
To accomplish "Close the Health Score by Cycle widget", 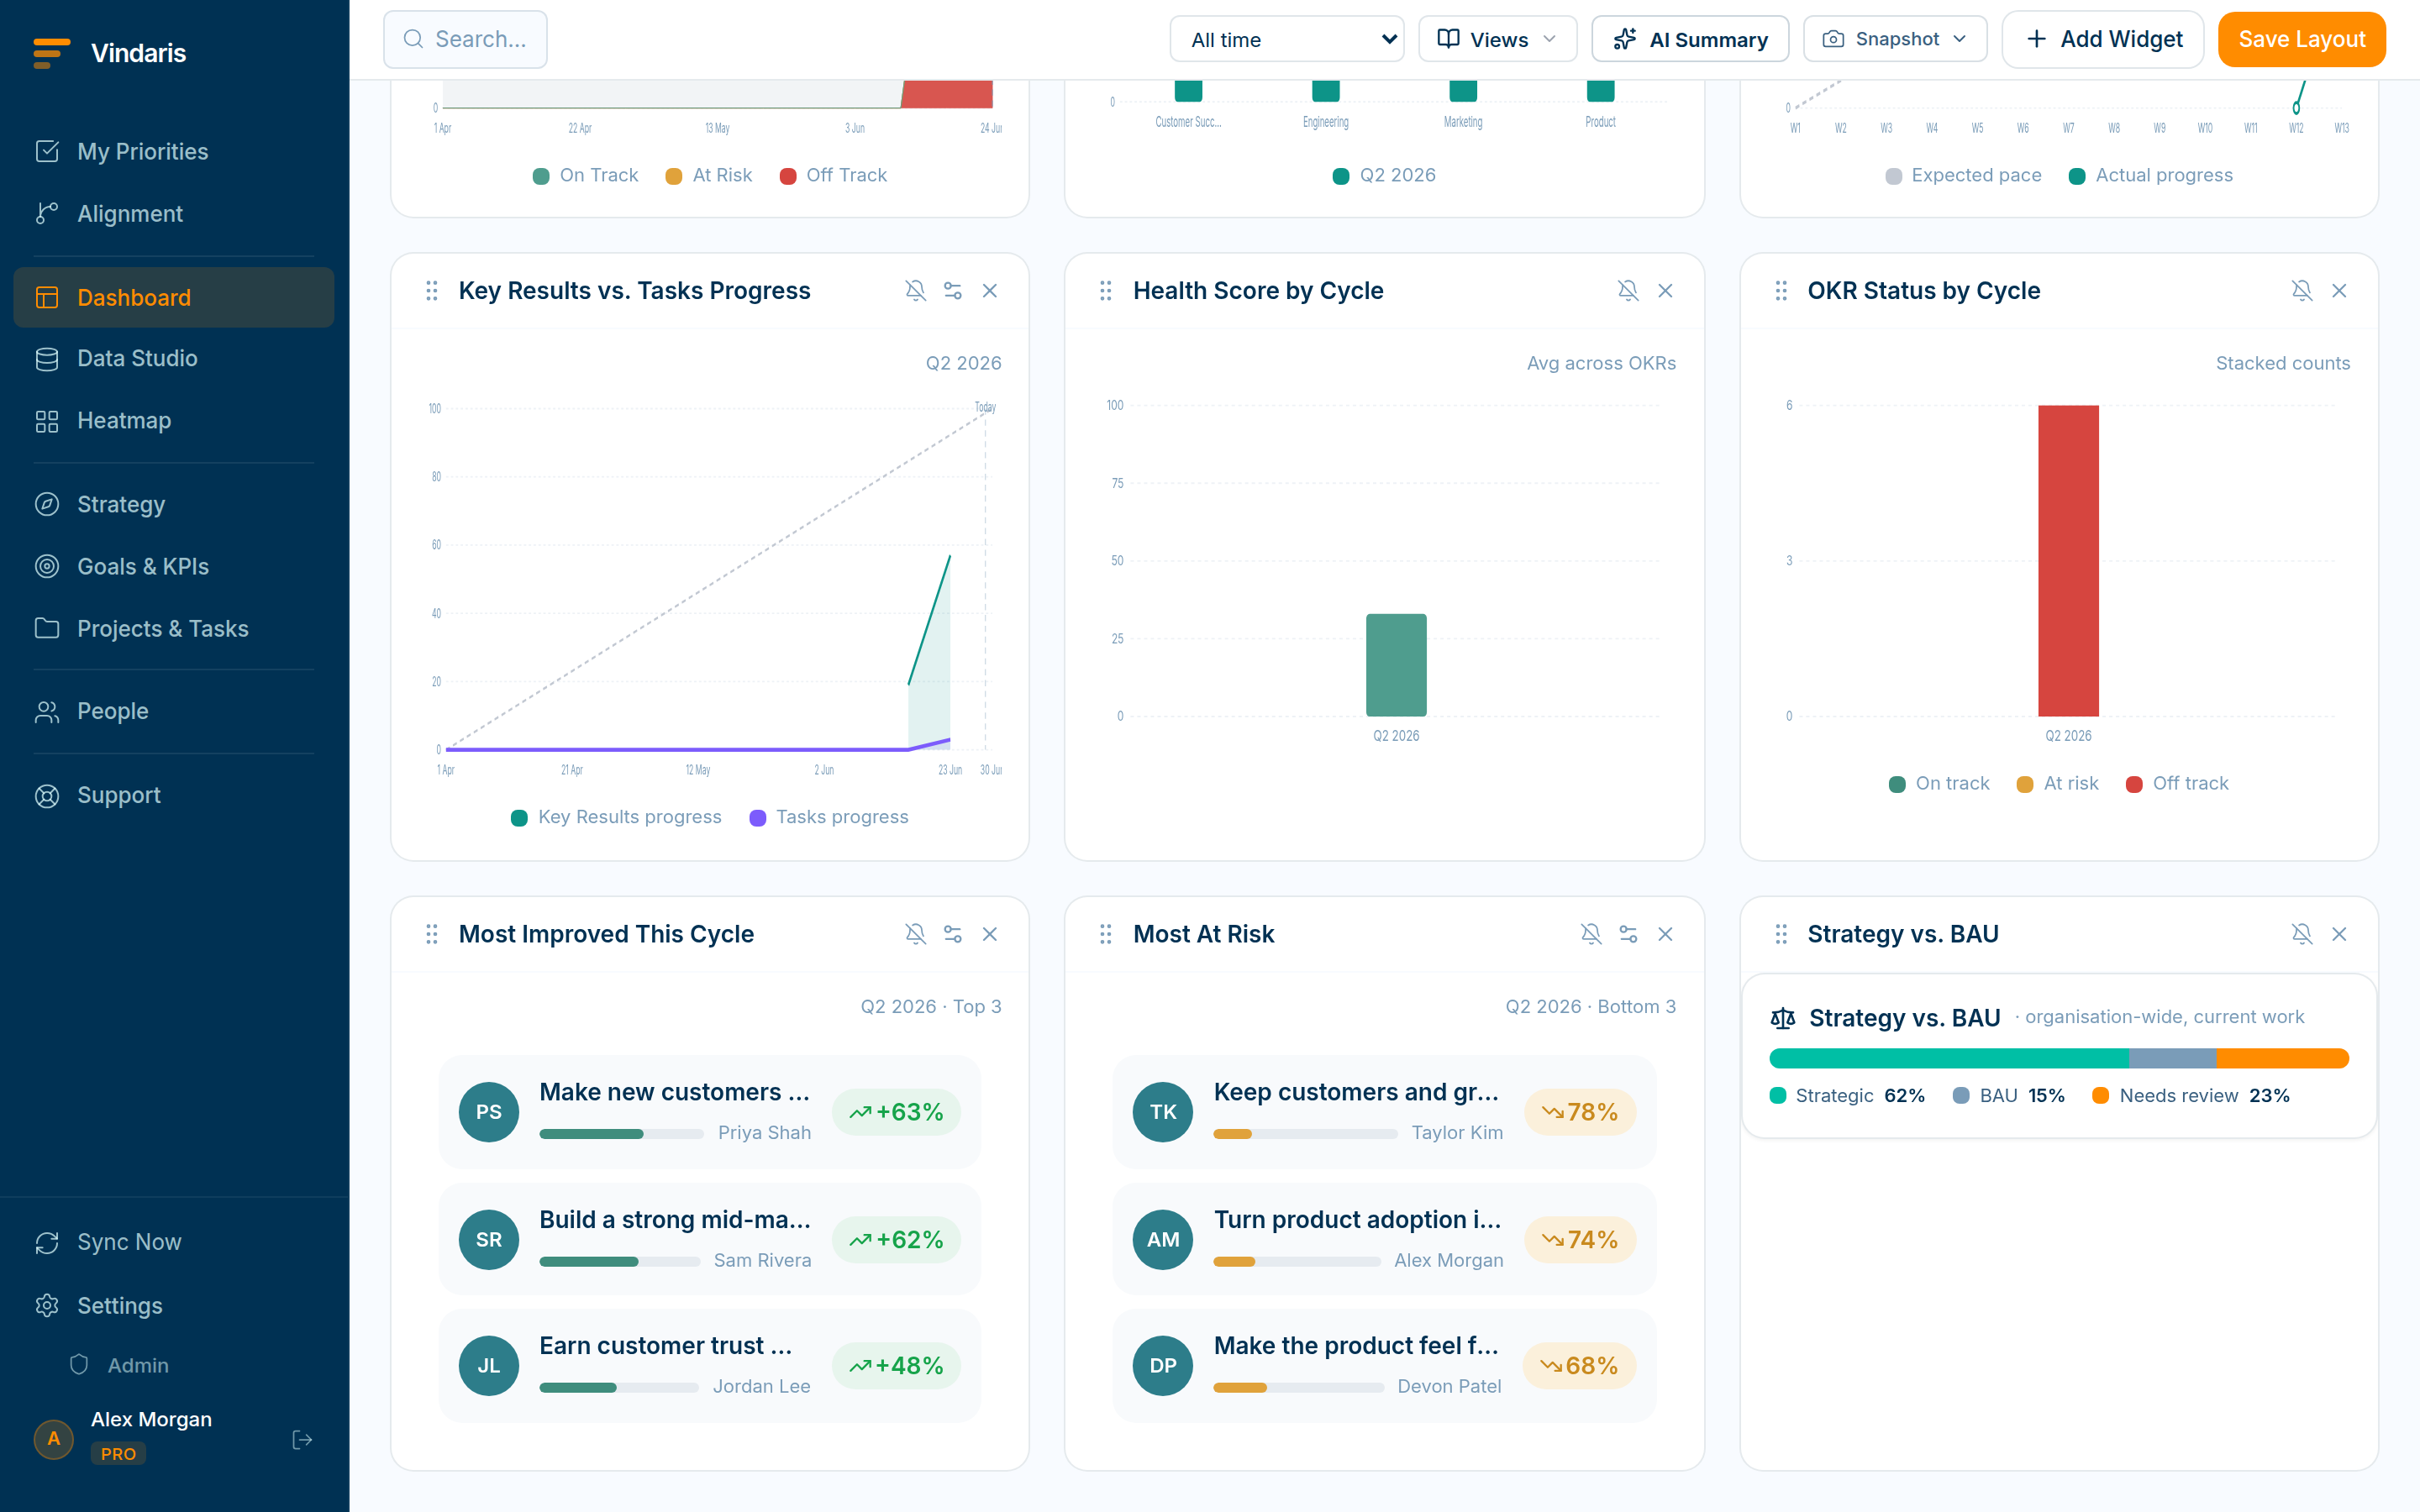I will (x=1665, y=291).
